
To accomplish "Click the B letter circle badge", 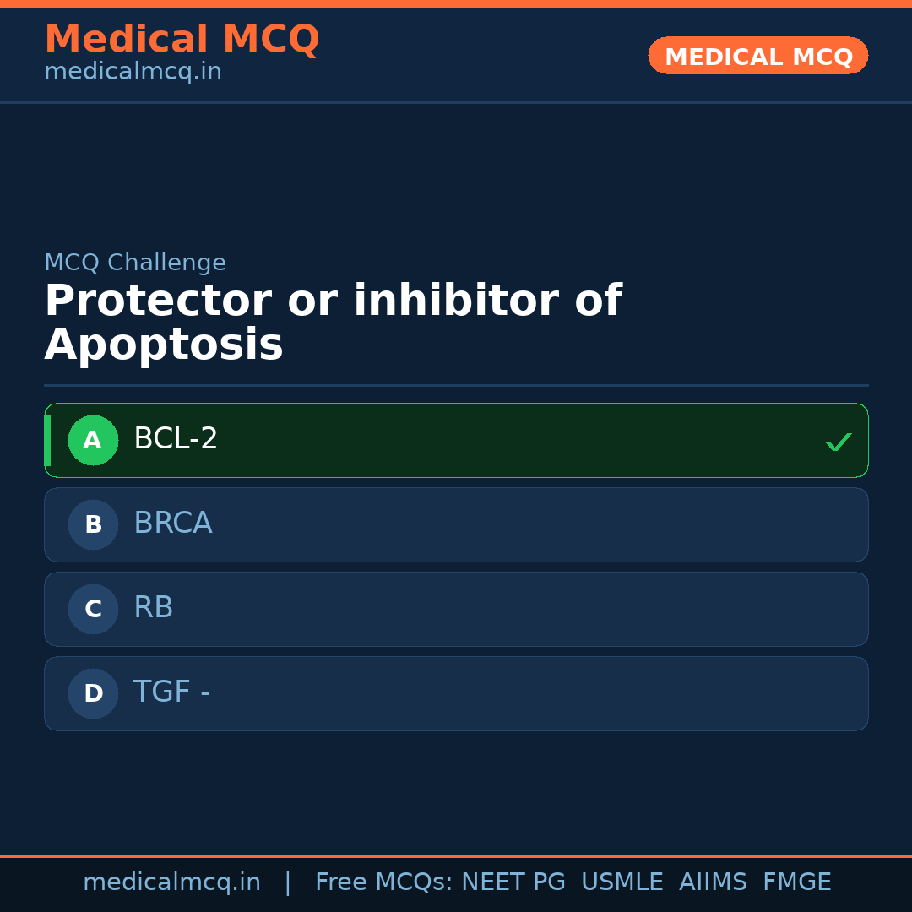I will (93, 524).
